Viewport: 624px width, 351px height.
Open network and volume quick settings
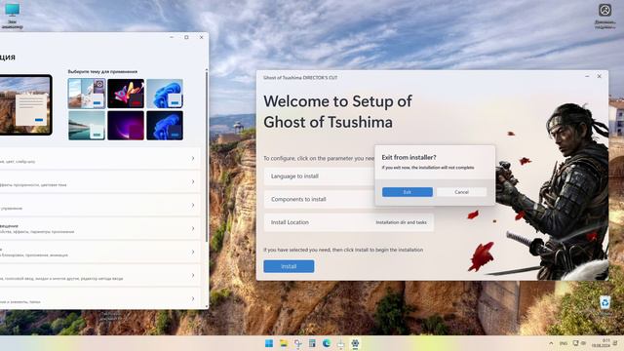pos(579,343)
